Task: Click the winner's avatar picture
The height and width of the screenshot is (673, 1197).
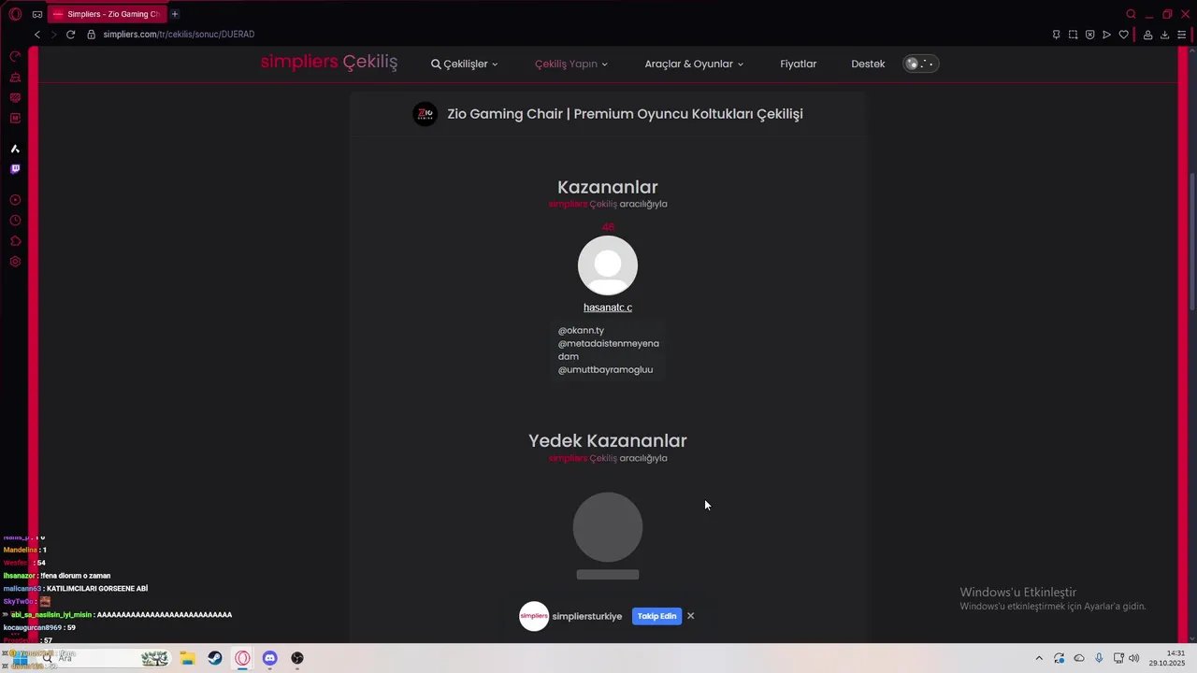Action: coord(608,265)
